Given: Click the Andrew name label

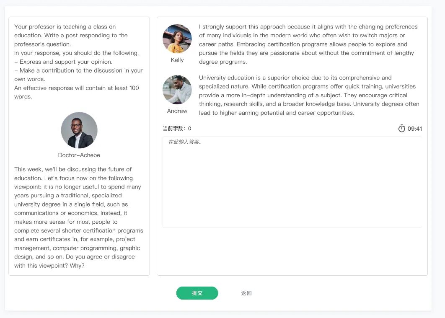Looking at the screenshot, I should click(177, 111).
